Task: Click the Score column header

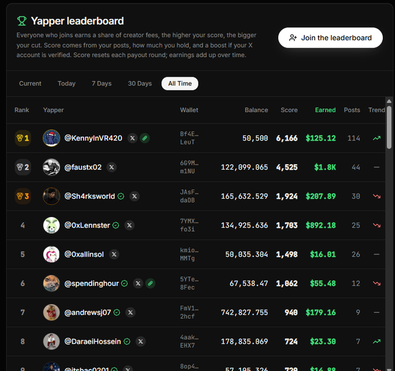Action: pos(289,110)
